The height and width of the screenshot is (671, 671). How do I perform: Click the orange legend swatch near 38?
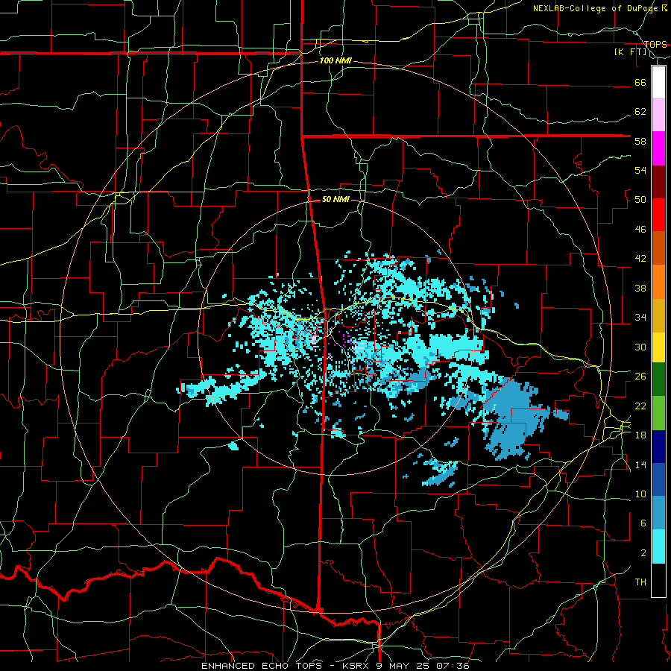[658, 282]
